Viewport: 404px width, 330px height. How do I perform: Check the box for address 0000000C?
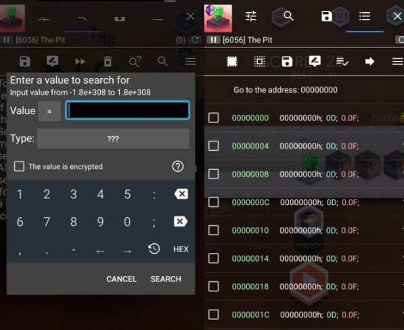(214, 202)
